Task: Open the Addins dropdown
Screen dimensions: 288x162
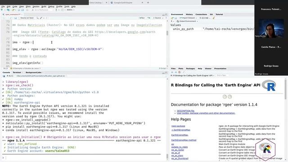Action: (x=70, y=10)
